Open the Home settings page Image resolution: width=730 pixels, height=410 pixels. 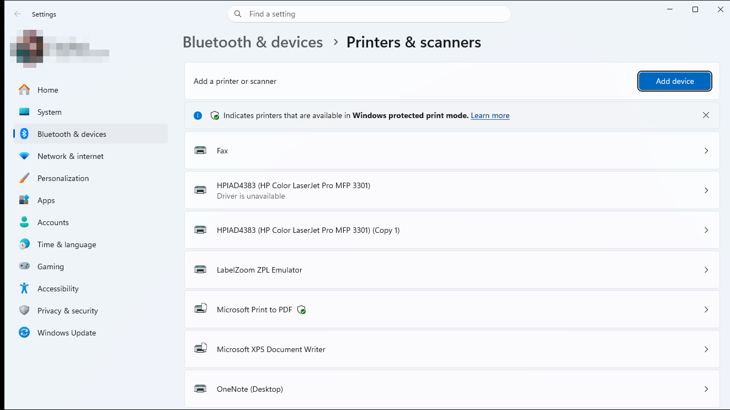tap(90, 90)
